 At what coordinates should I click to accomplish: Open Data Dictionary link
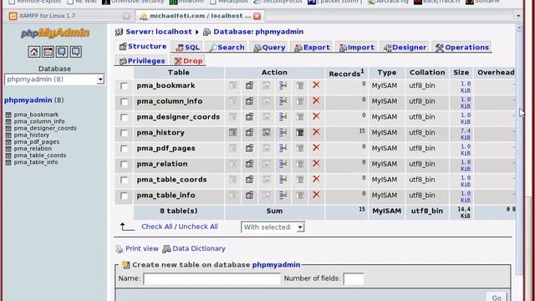199,248
